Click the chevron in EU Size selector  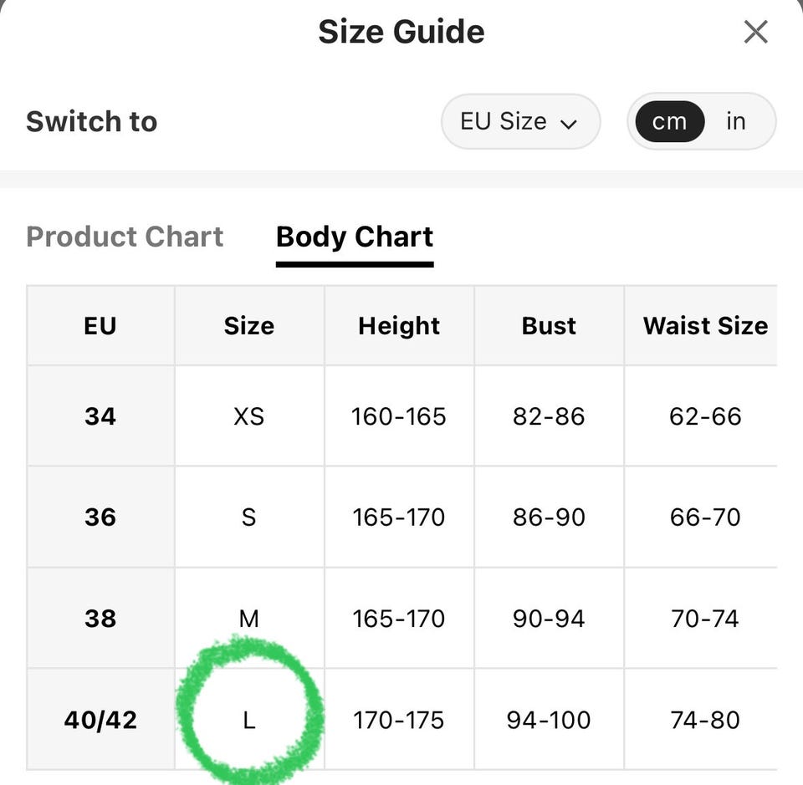(x=569, y=124)
